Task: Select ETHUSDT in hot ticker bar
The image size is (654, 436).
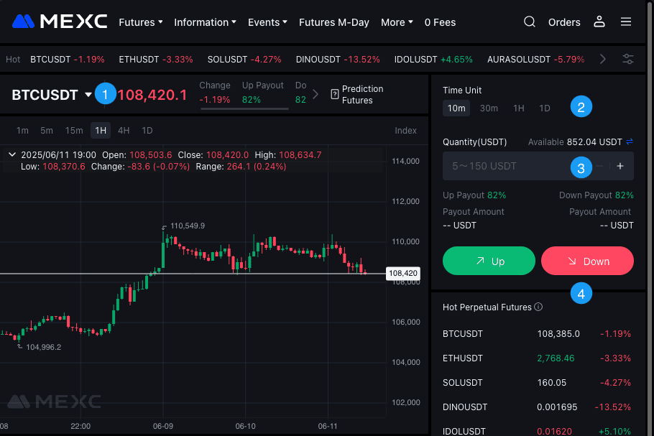Action: tap(155, 59)
